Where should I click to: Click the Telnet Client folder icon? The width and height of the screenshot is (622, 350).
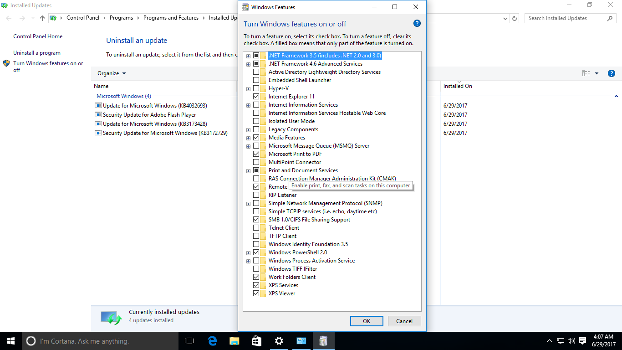[x=263, y=228]
